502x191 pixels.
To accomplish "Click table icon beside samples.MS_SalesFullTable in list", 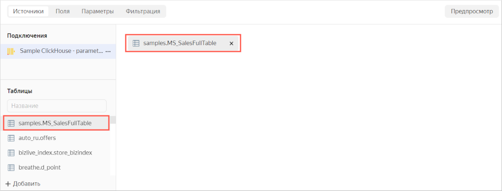I will point(11,123).
